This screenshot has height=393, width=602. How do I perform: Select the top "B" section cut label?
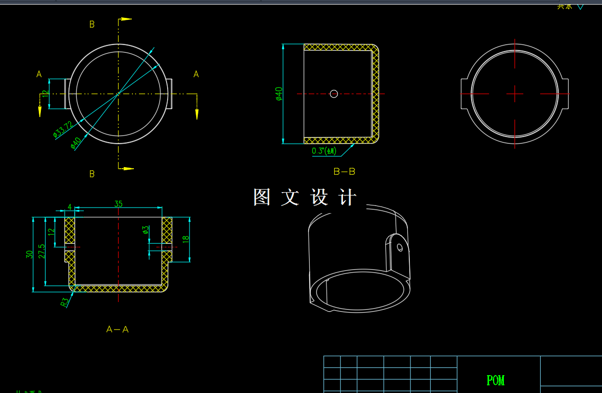(x=92, y=24)
